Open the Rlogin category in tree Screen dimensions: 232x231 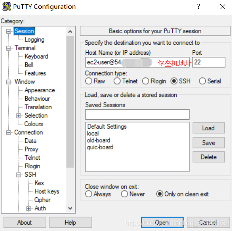click(x=32, y=166)
